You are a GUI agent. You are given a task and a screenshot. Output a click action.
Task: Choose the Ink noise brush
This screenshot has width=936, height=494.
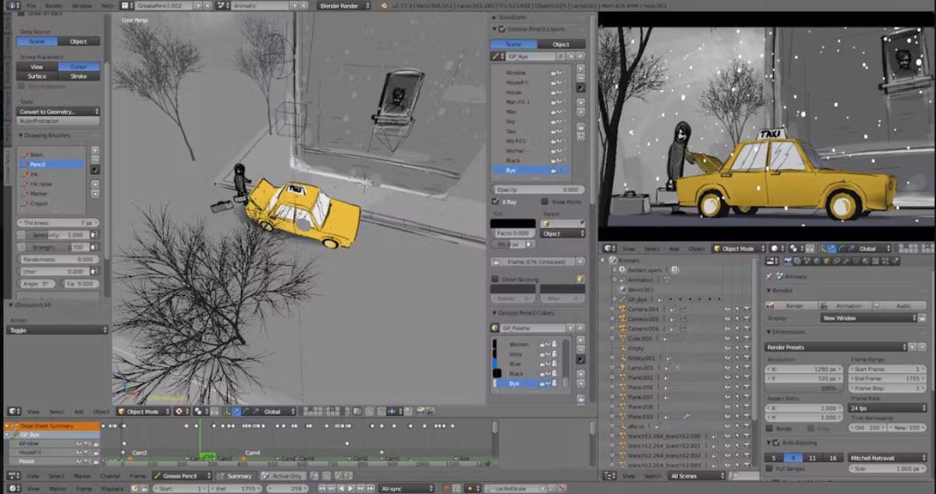pyautogui.click(x=52, y=184)
